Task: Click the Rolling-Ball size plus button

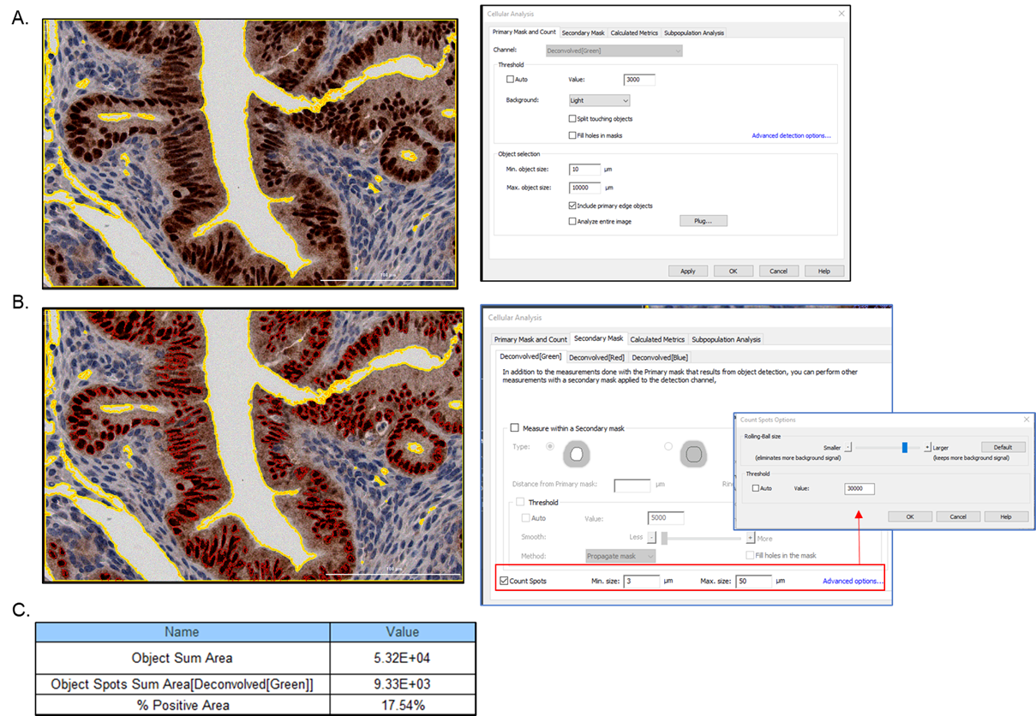Action: pos(927,447)
